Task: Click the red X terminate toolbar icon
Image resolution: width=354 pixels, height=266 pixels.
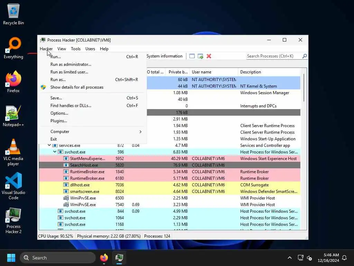Action: pos(209,56)
